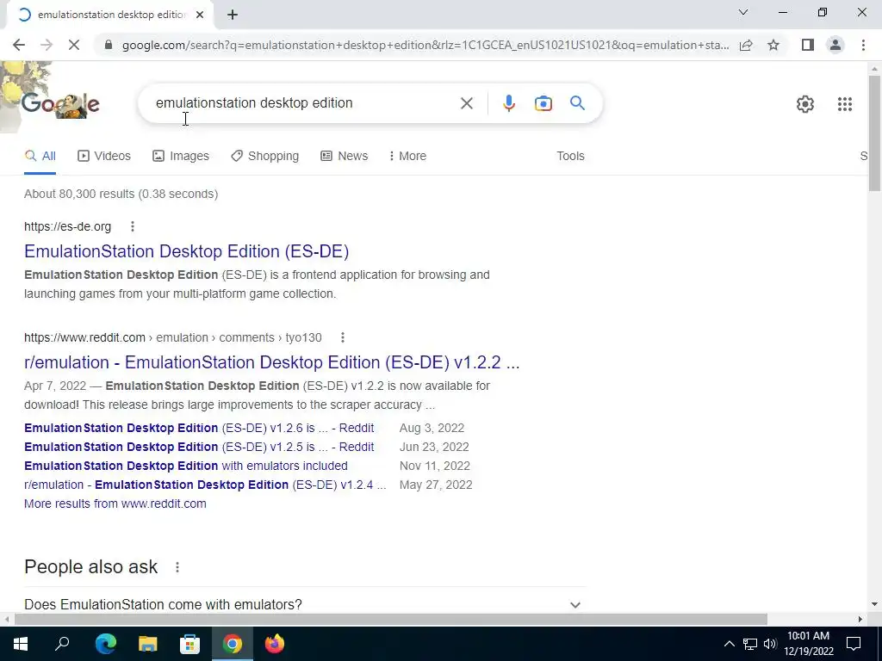Switch to Videos results
The width and height of the screenshot is (882, 661).
[x=104, y=157]
